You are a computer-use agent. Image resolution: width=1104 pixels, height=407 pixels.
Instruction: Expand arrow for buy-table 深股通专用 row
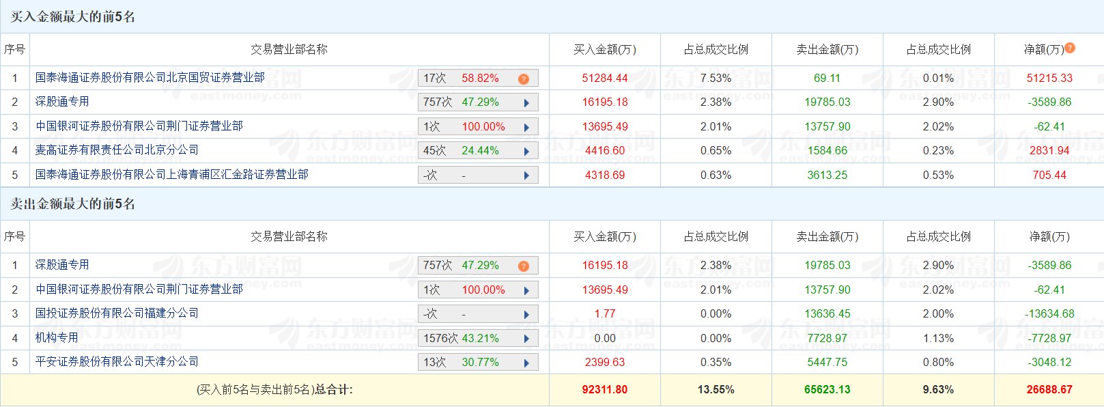pos(526,103)
